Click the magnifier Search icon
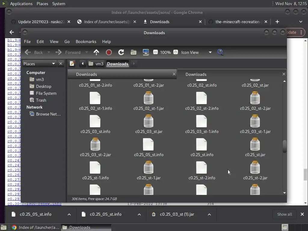The width and height of the screenshot is (308, 231). [220, 52]
